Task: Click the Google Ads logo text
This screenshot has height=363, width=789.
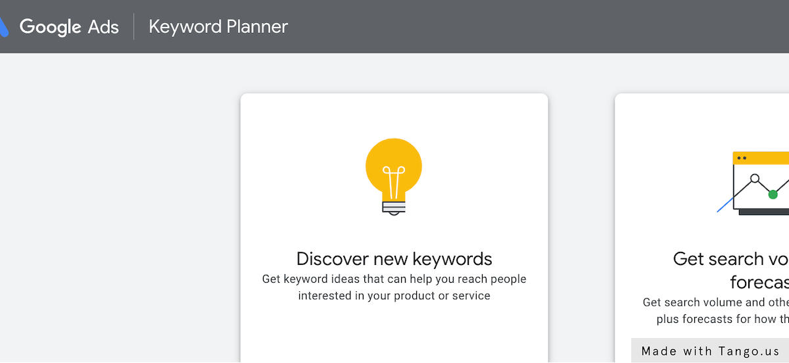Action: [69, 26]
